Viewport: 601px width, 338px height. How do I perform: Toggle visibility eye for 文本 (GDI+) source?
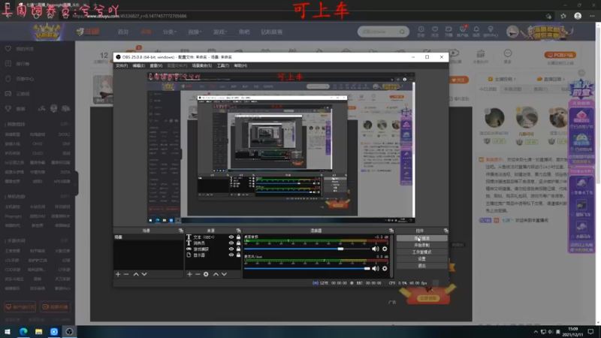[x=231, y=237]
